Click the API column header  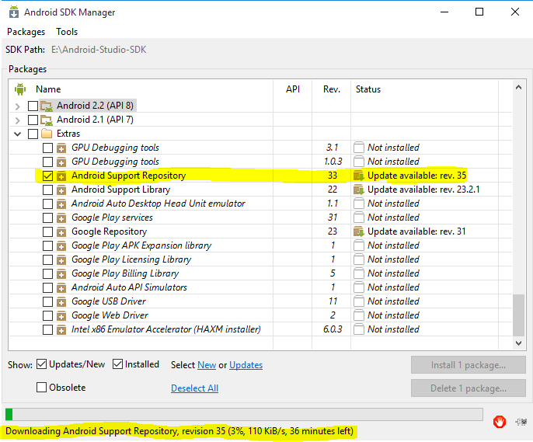click(293, 89)
